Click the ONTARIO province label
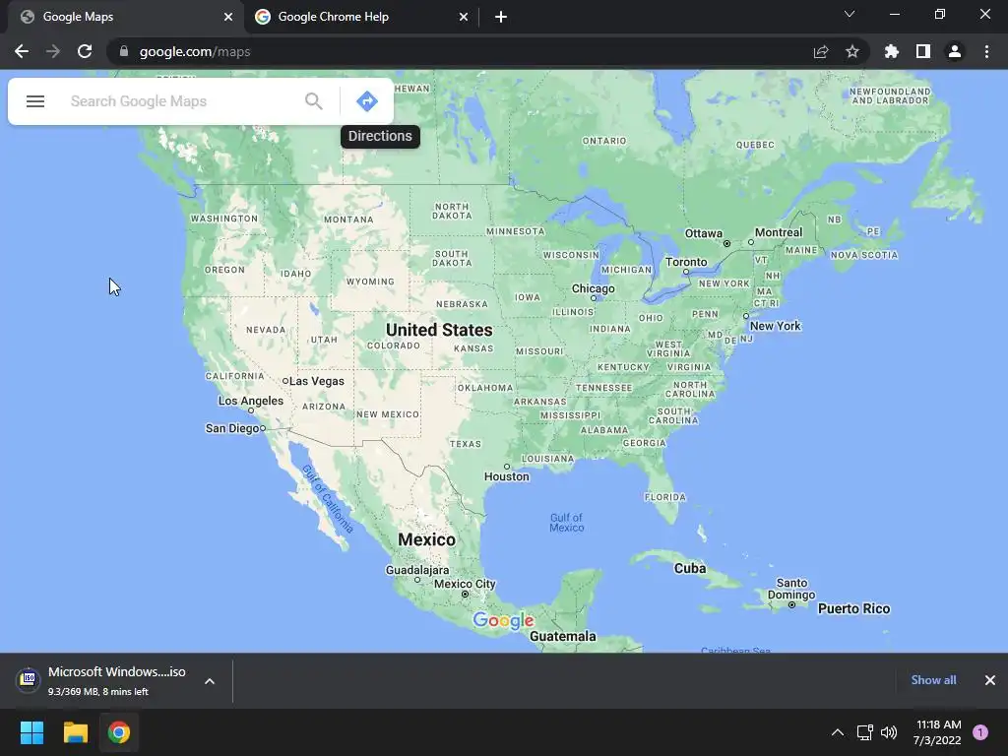The height and width of the screenshot is (756, 1008). (x=603, y=141)
